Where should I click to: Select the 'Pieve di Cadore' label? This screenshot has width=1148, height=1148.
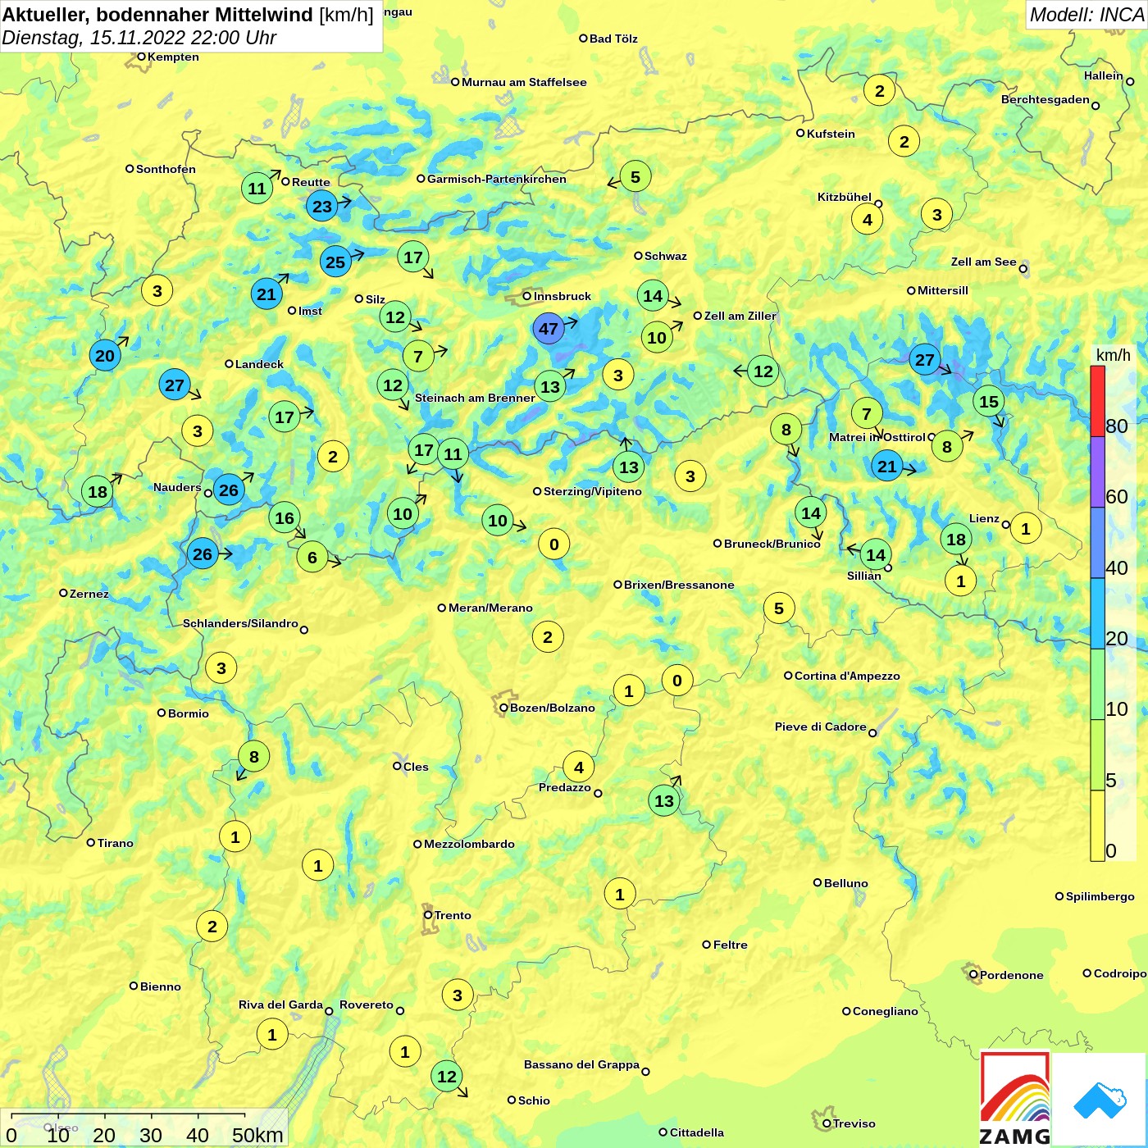coord(821,727)
